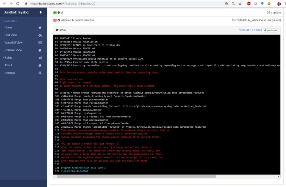Click the blue shield extension icon
Viewport: 286px width, 187px height.
[x=262, y=4]
